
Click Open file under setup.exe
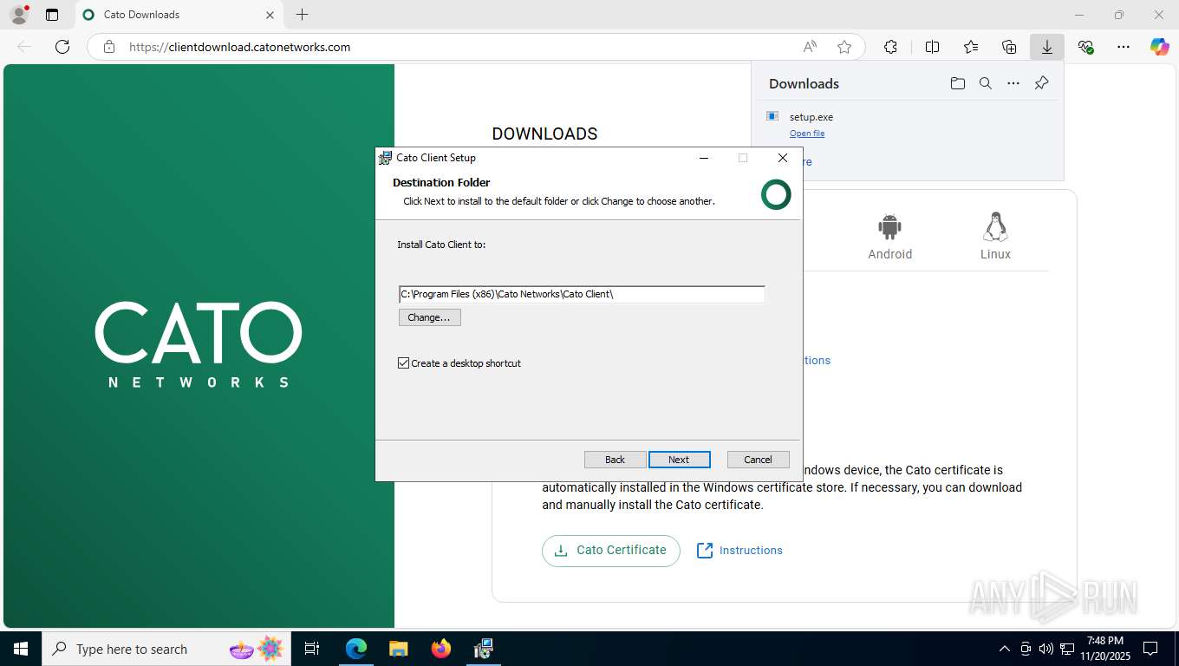(x=807, y=134)
